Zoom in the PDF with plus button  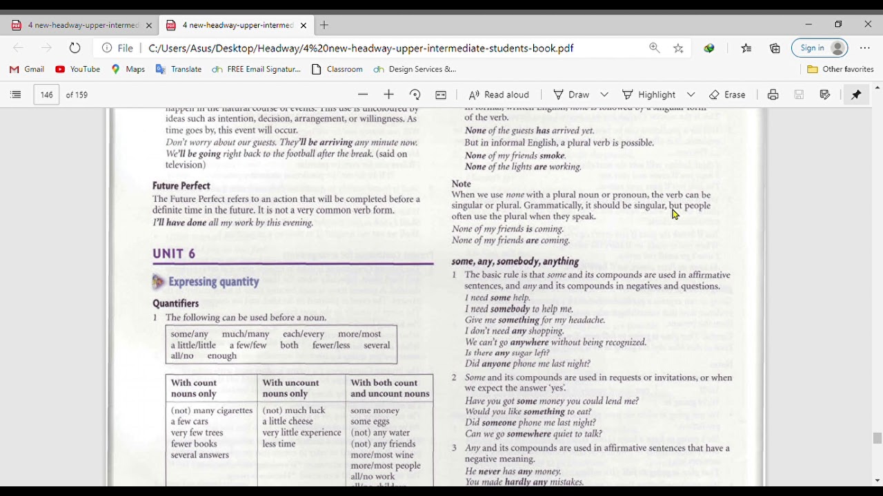point(388,95)
